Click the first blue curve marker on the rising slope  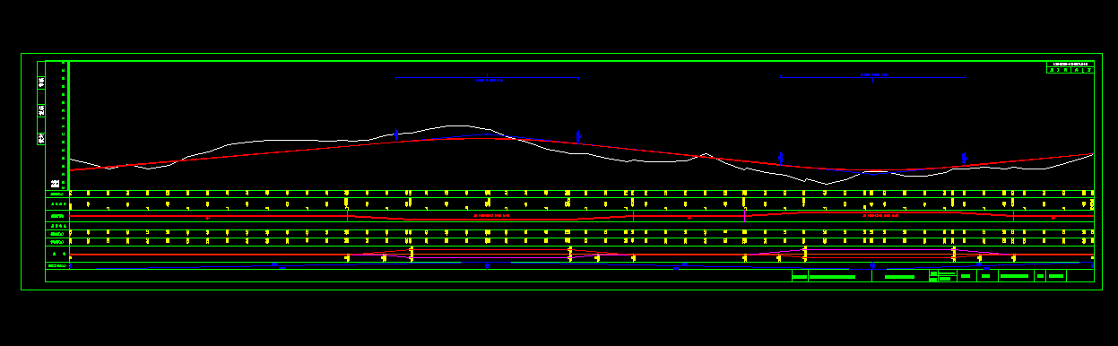coord(395,134)
